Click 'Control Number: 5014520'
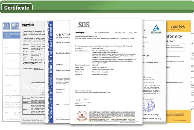 [33, 69]
